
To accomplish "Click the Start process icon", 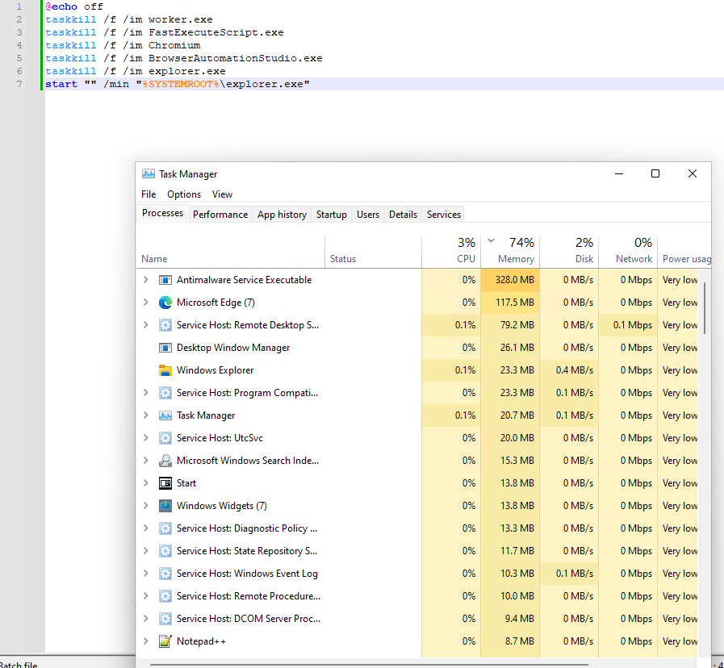I will point(165,483).
